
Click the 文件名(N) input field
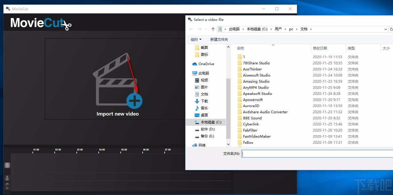317,154
